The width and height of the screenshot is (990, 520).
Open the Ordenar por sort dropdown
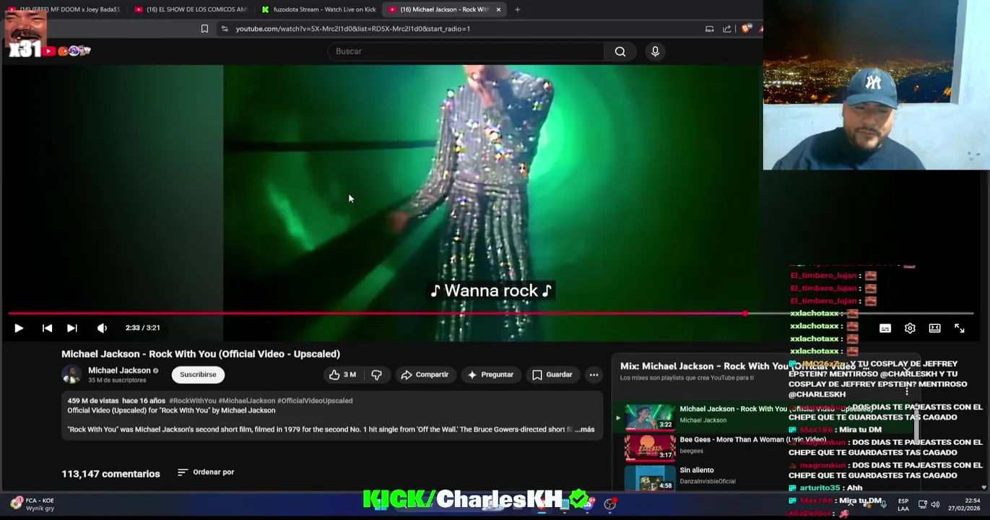[x=206, y=472]
